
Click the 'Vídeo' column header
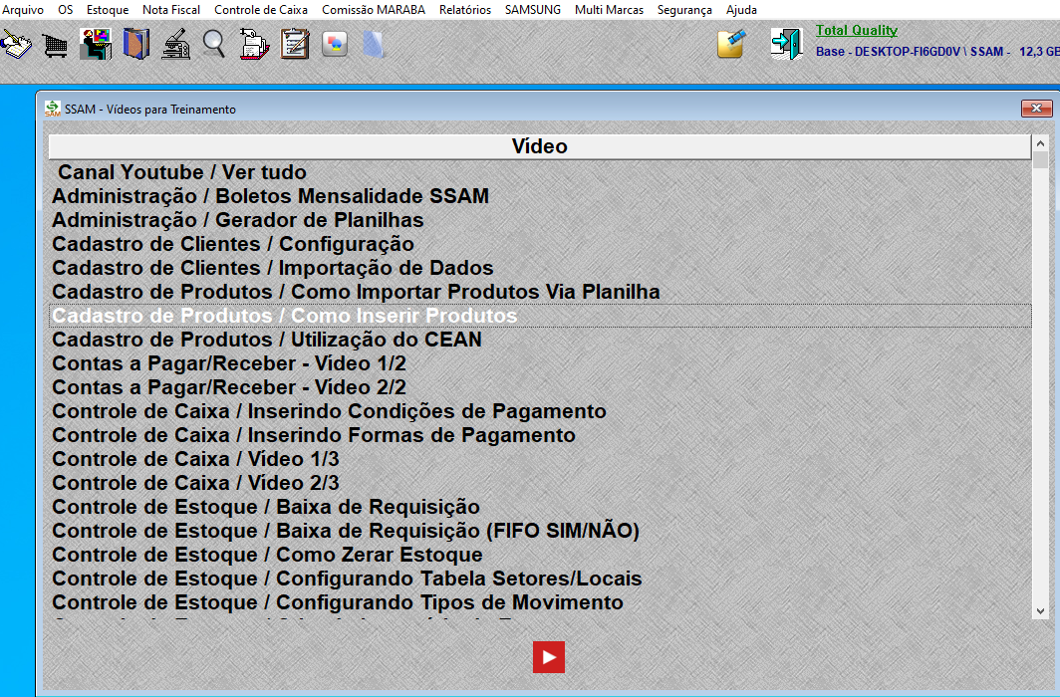click(539, 146)
